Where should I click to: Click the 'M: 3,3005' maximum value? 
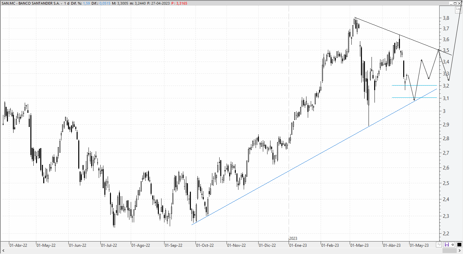(x=120, y=3)
